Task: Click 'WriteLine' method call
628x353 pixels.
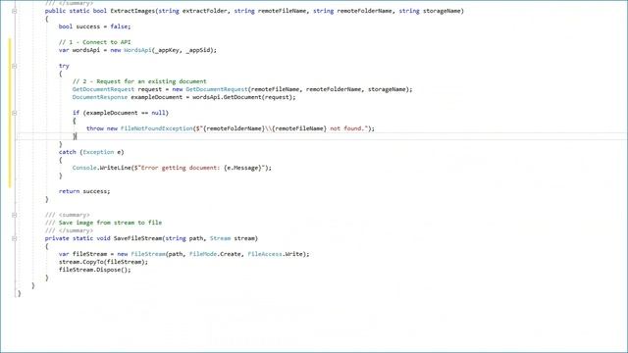Action: 116,168
